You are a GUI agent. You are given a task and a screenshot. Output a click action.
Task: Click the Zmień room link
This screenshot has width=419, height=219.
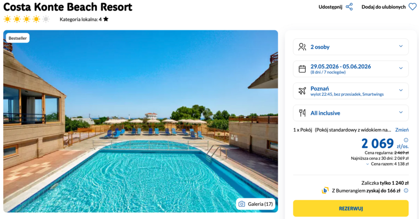point(402,129)
